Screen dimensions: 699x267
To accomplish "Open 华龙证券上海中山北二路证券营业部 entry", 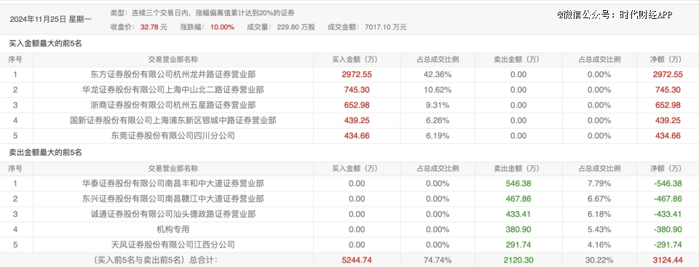I will point(173,89).
